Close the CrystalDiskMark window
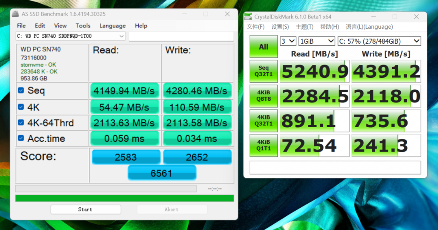 click(x=416, y=17)
